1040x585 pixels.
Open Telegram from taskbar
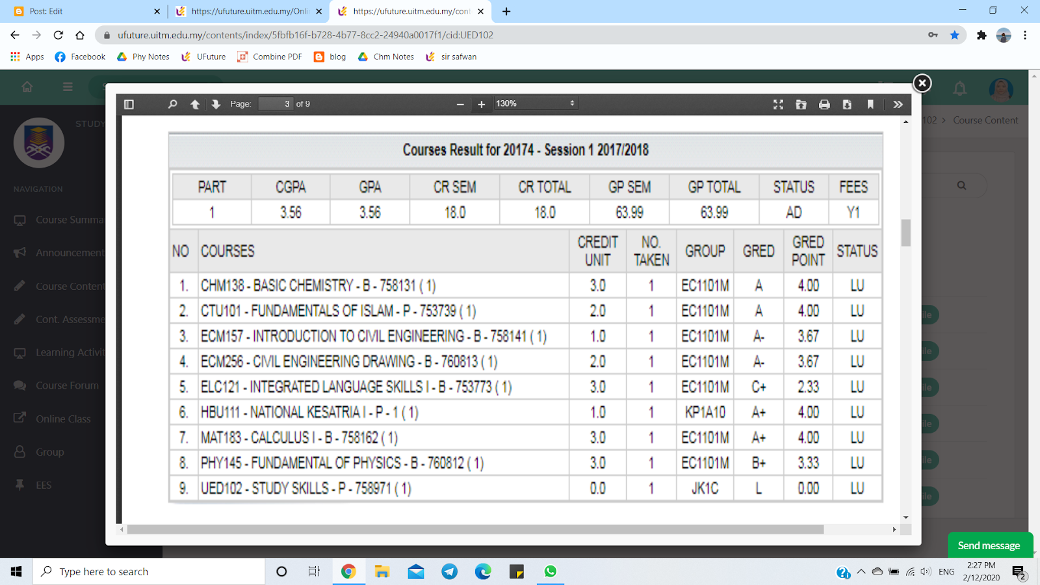pyautogui.click(x=449, y=571)
